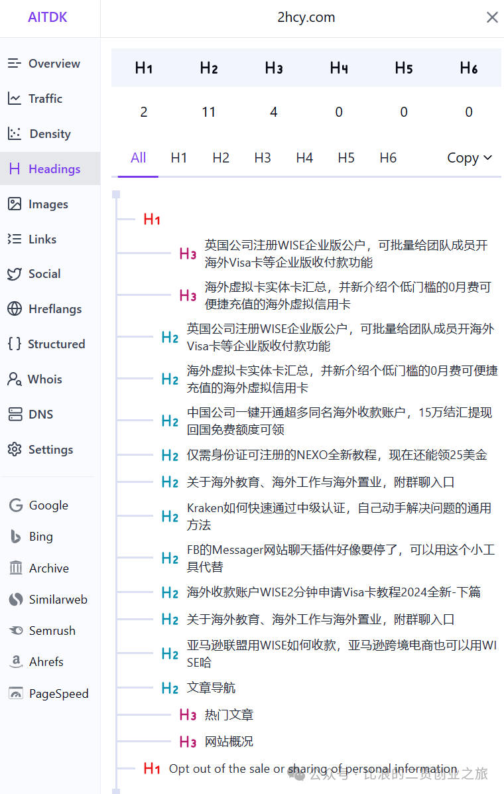The image size is (504, 794).
Task: Click the DNS server icon
Action: [x=15, y=414]
